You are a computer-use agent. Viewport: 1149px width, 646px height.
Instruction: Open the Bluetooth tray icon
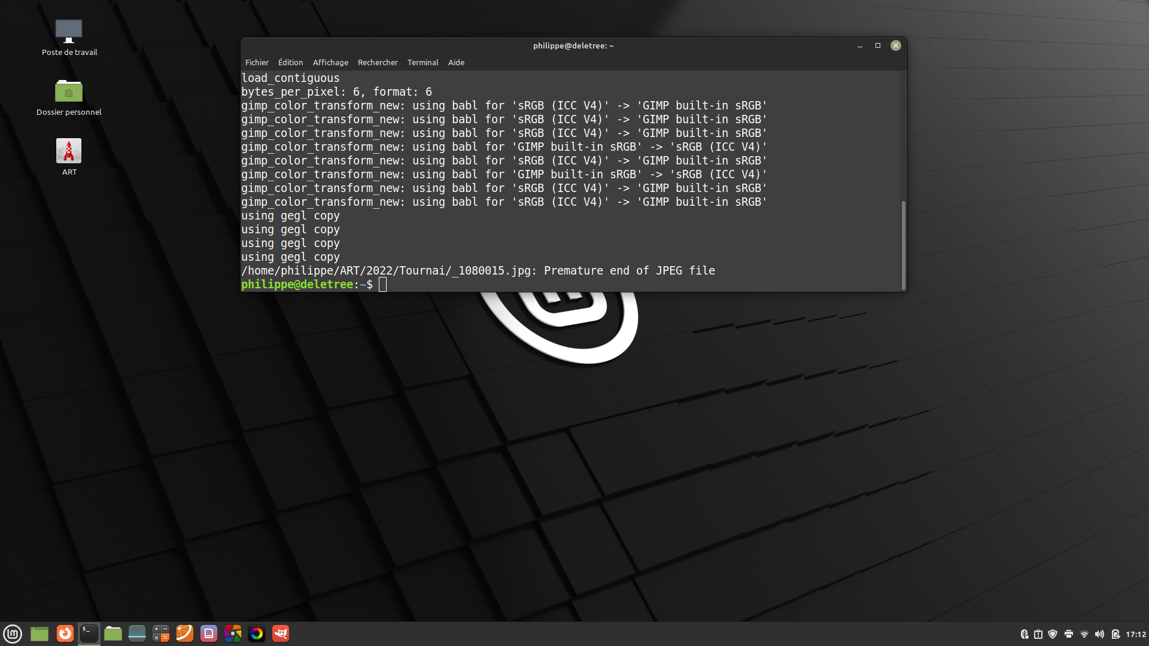(x=1024, y=634)
